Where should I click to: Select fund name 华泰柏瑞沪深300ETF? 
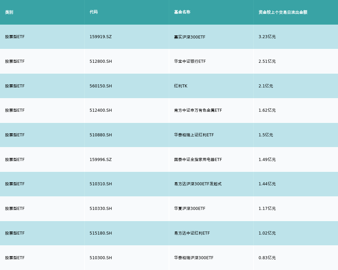194,258
